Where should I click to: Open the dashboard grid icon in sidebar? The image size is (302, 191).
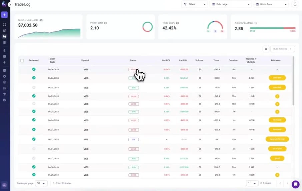pyautogui.click(x=4, y=25)
